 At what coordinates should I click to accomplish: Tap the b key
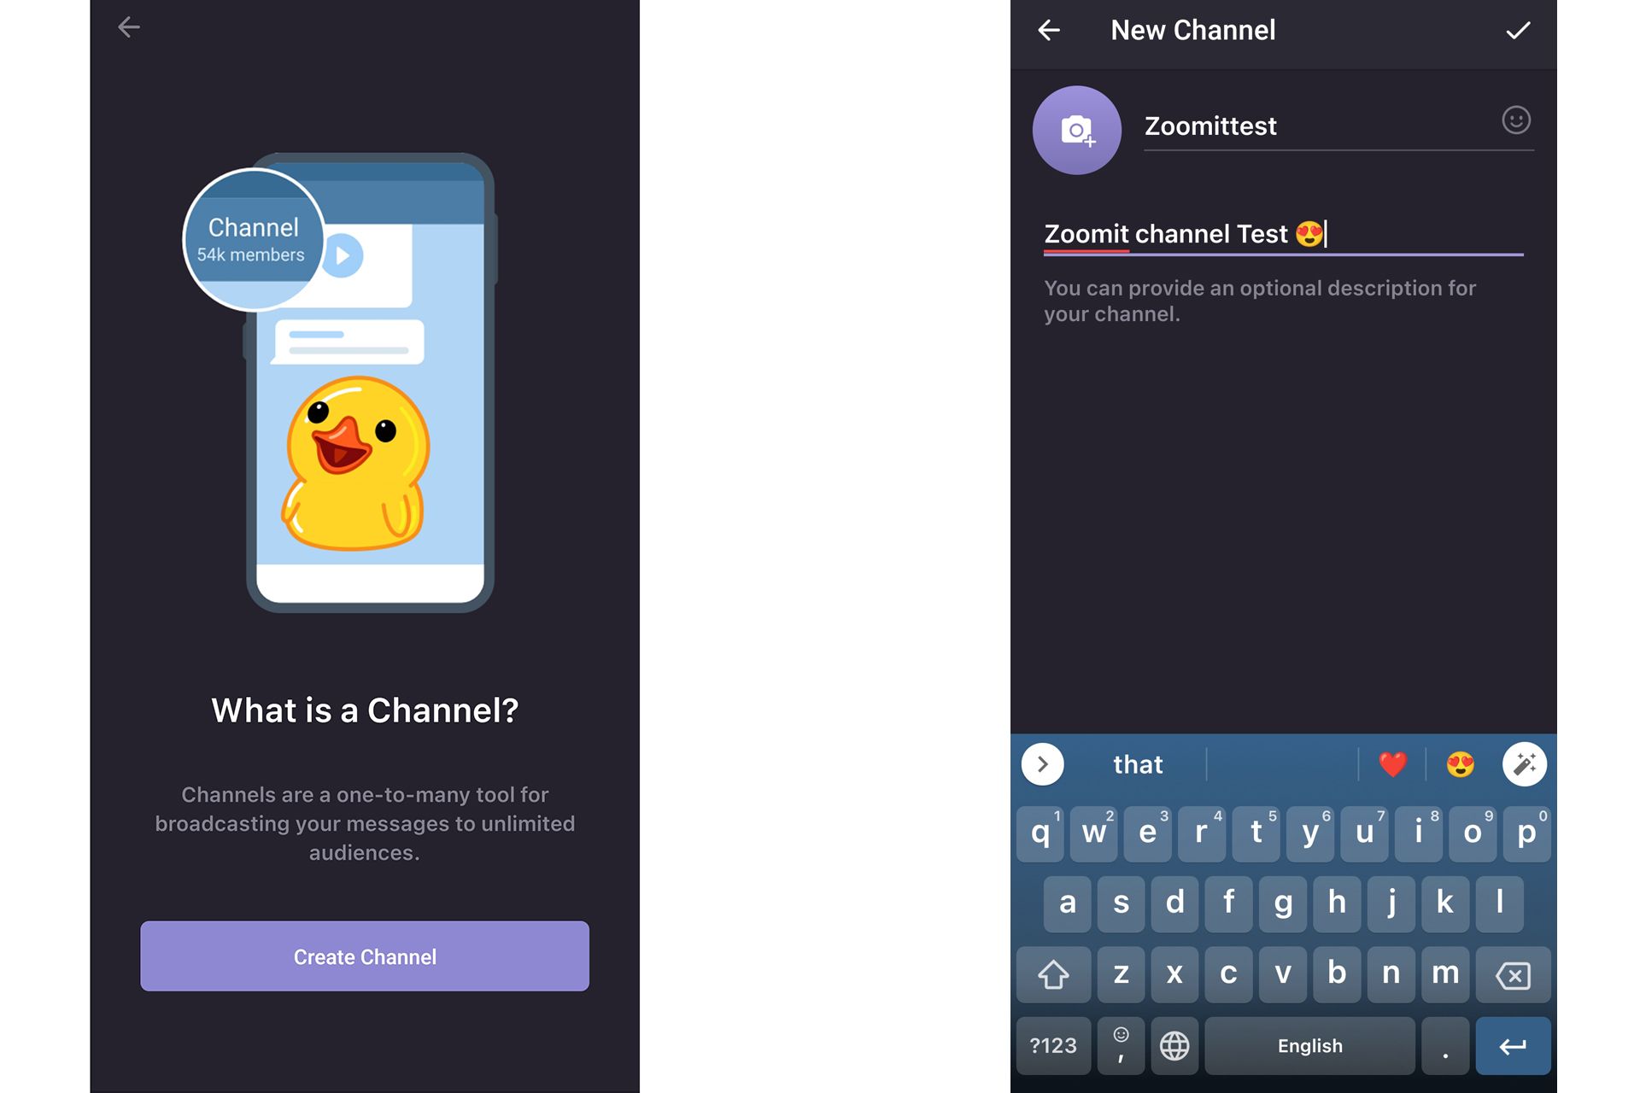(1338, 974)
